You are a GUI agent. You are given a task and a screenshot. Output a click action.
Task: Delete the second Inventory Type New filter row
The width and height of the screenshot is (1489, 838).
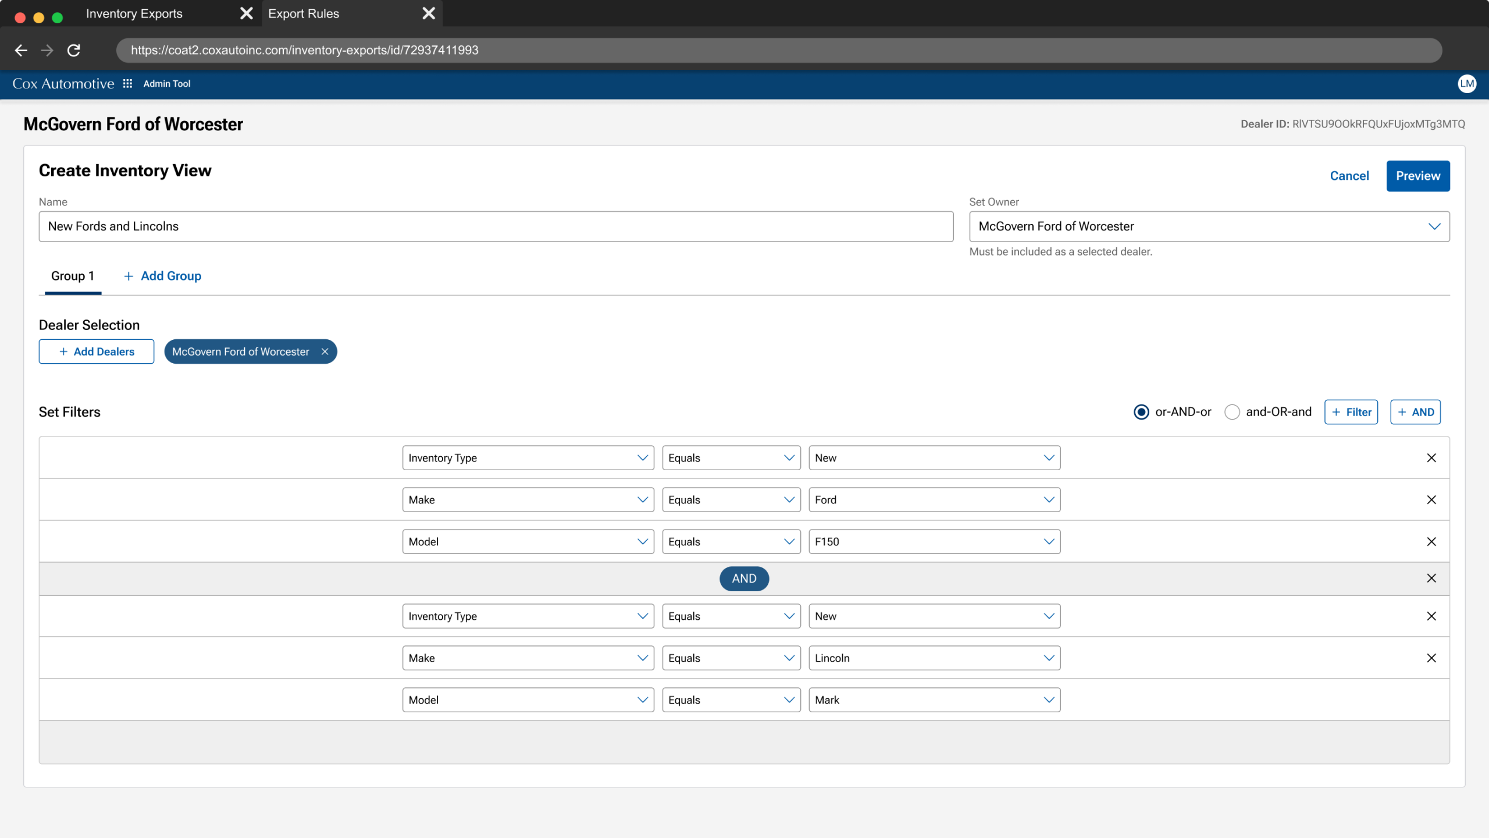tap(1431, 616)
